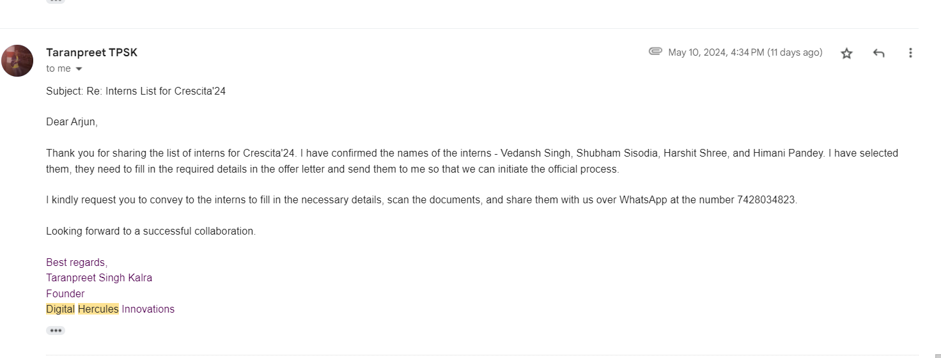Click the sender name Taranpreet TPSK
The height and width of the screenshot is (358, 941).
pos(91,52)
